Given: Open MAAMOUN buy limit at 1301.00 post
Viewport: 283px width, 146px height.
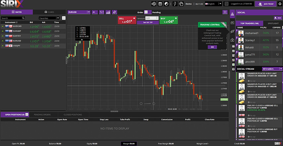Looking at the screenshot, I should [x=259, y=77].
